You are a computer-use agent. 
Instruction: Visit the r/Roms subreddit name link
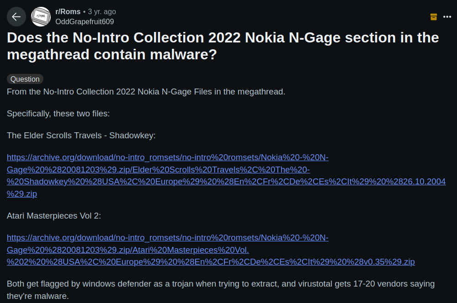click(x=68, y=12)
